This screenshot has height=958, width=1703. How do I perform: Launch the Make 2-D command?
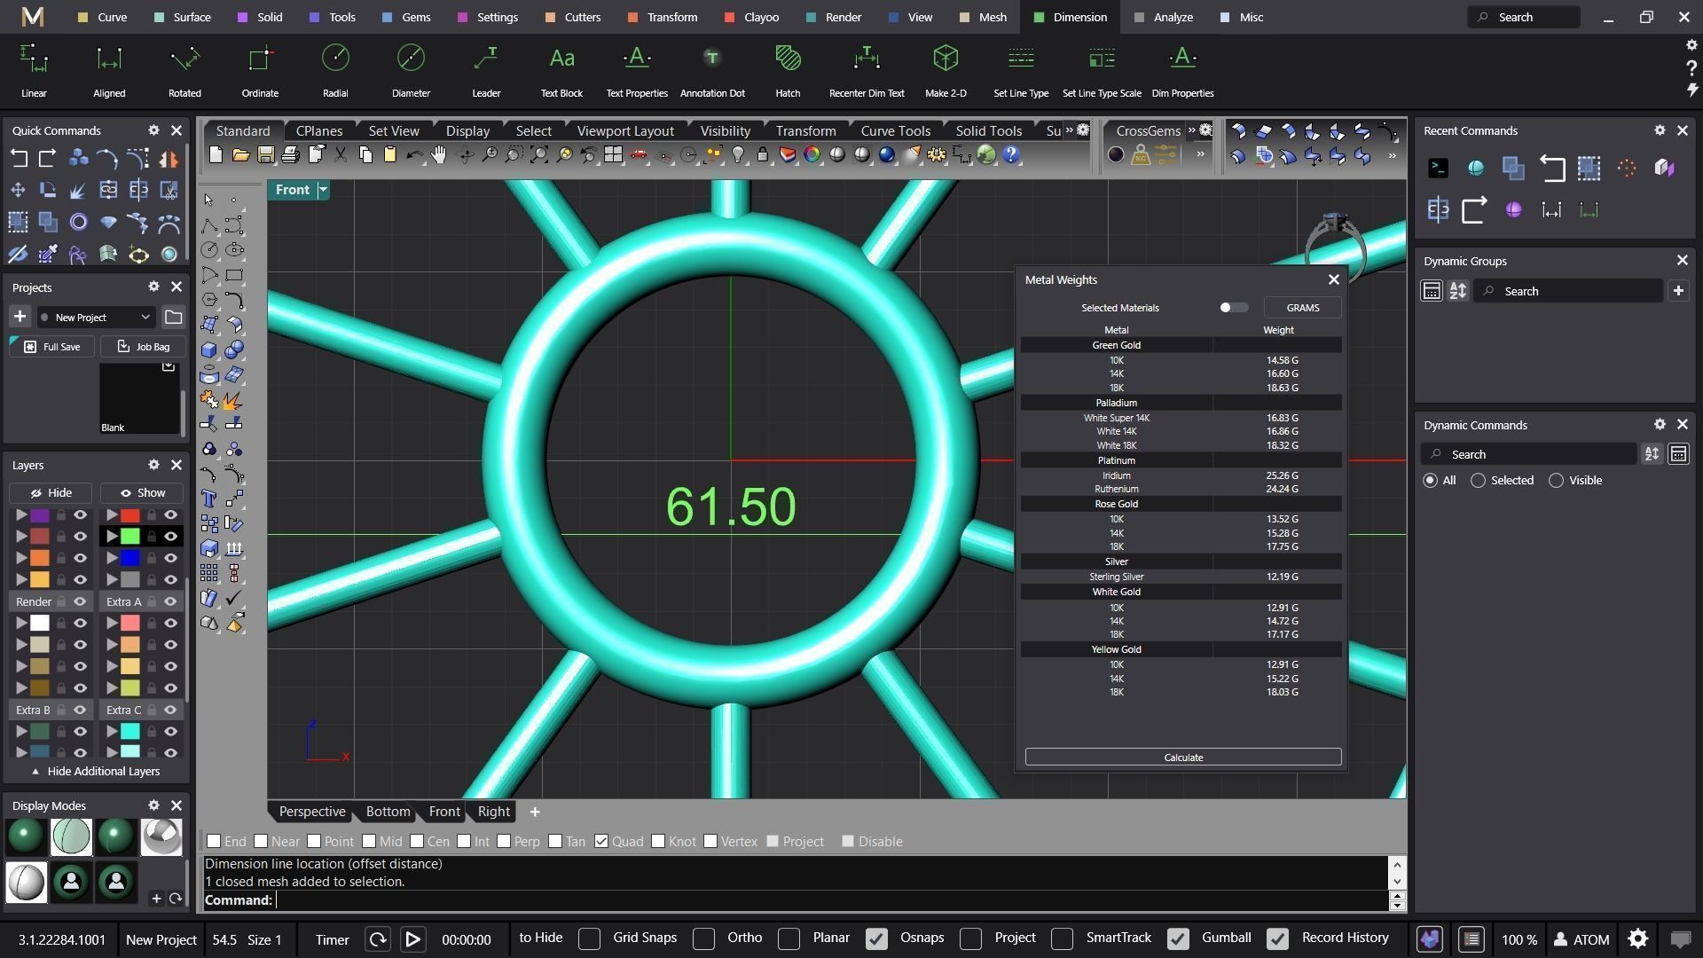(x=946, y=71)
